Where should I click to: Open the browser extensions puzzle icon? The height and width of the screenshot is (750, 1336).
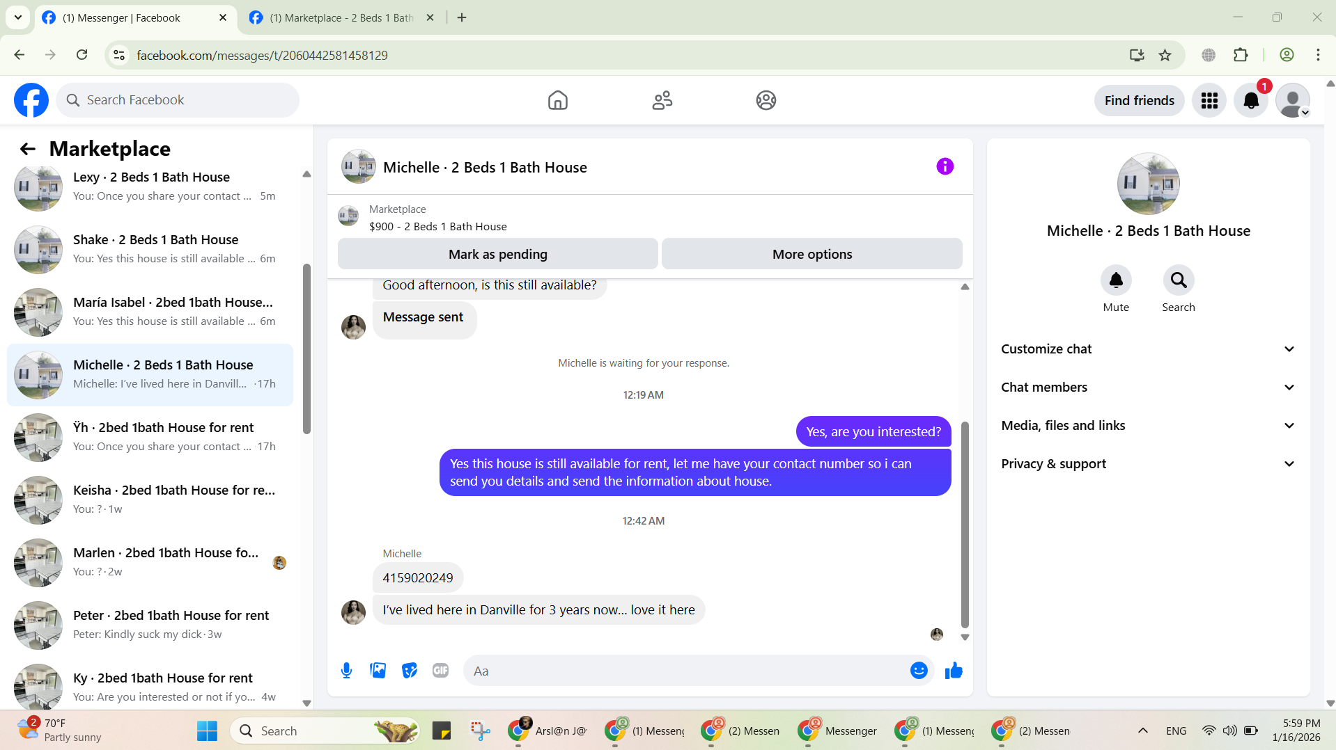click(1241, 55)
